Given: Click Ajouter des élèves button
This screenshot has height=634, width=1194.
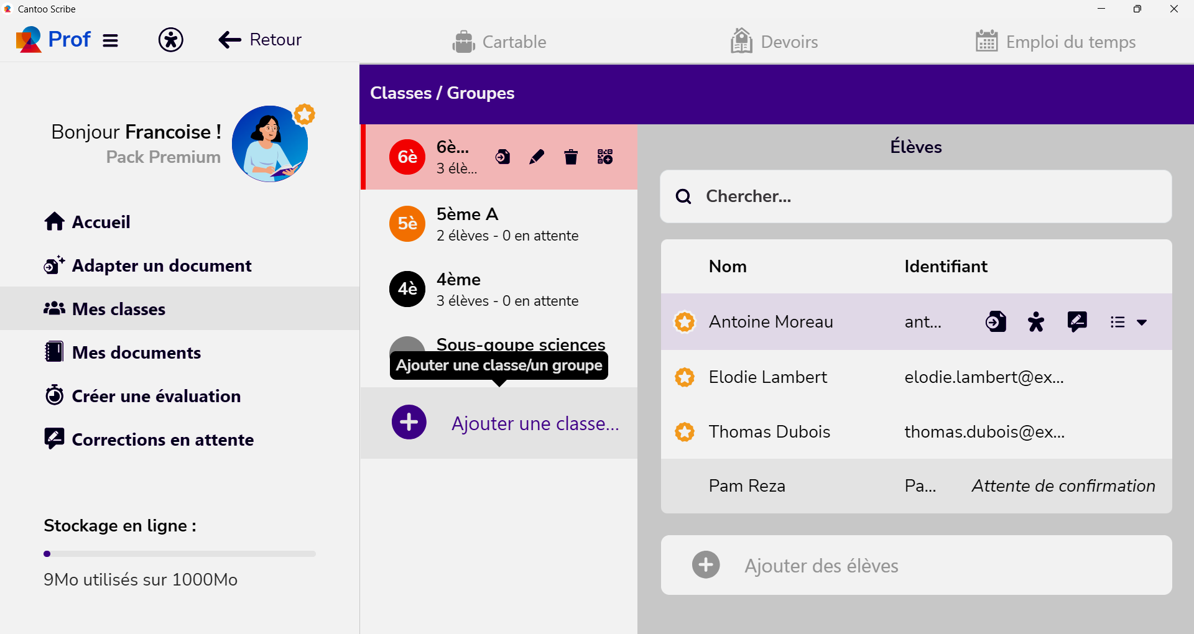Looking at the screenshot, I should [821, 566].
